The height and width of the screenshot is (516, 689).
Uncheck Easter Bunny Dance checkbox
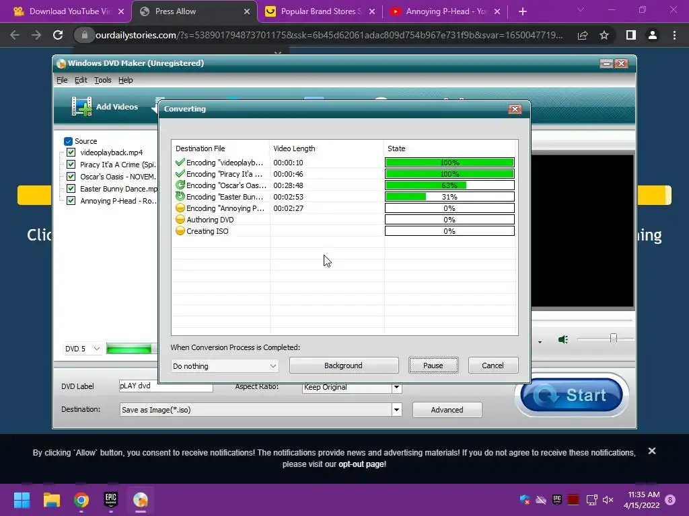pyautogui.click(x=71, y=189)
